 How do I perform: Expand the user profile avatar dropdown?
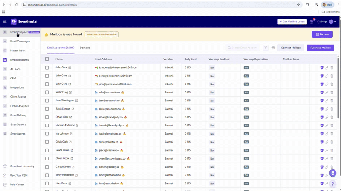pyautogui.click(x=332, y=22)
